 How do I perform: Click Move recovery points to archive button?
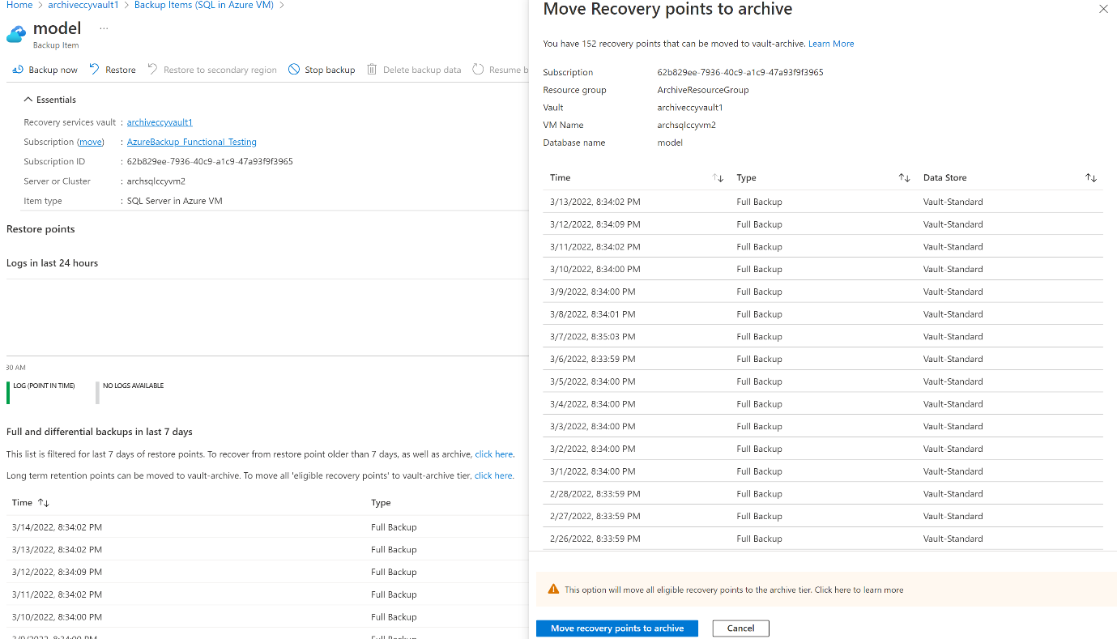click(616, 628)
